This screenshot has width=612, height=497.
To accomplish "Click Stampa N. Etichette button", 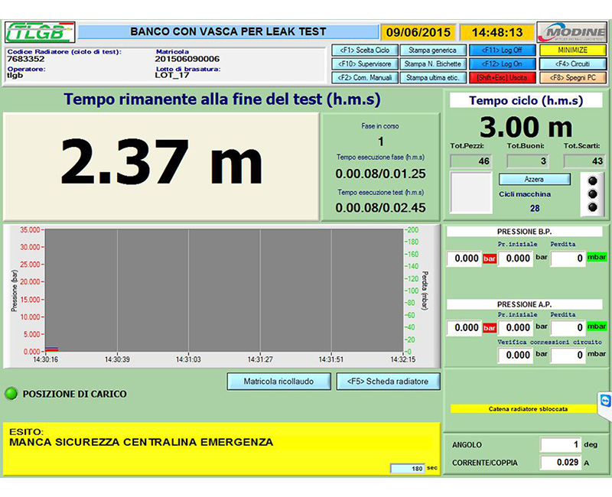I will tap(433, 64).
